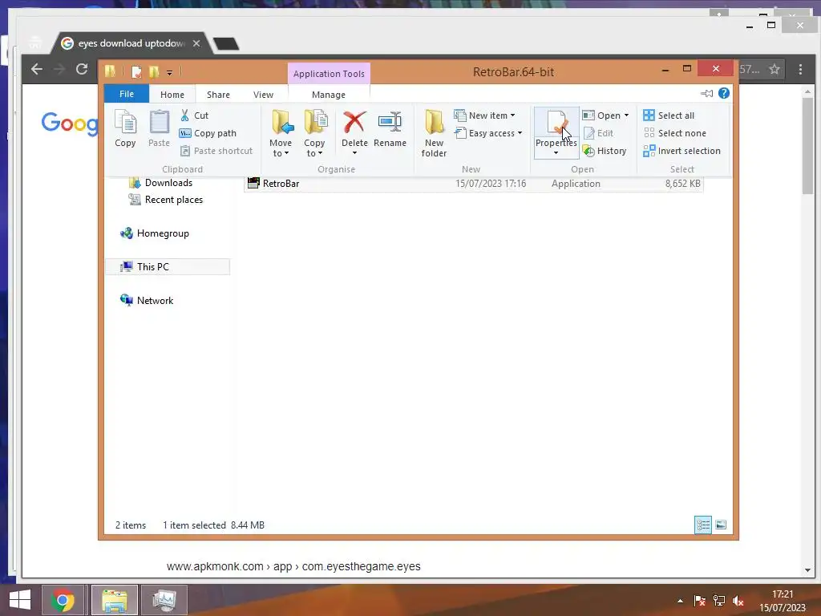The image size is (821, 616).
Task: Open the Move to folder menu
Action: (281, 134)
